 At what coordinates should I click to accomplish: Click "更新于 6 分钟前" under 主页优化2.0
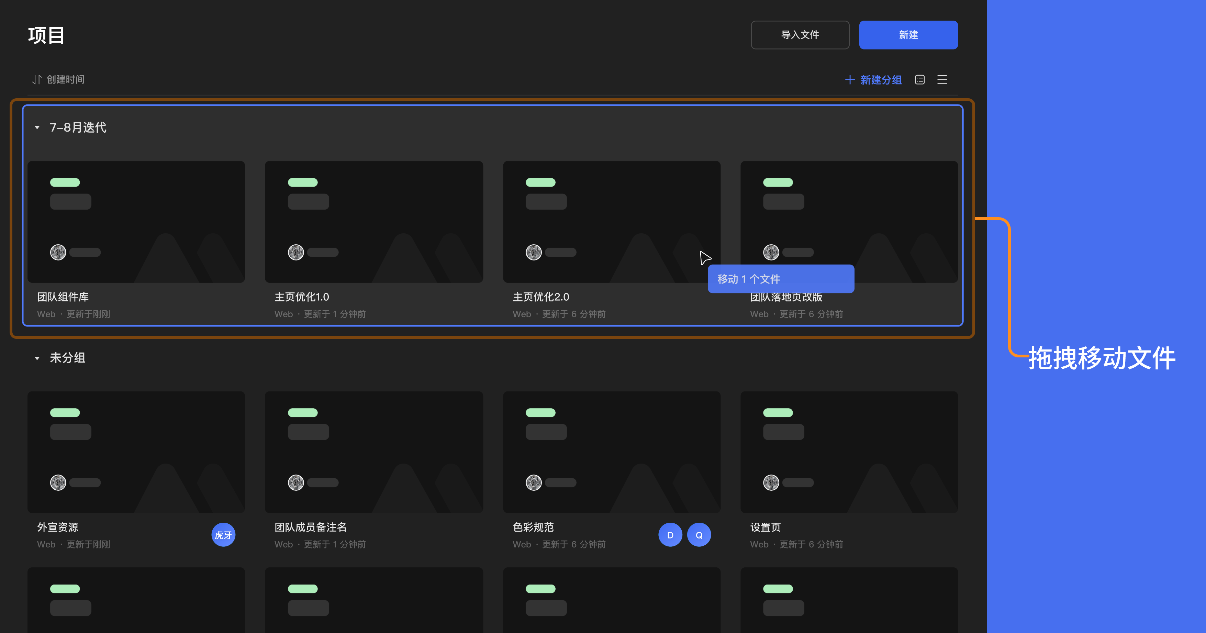(x=574, y=314)
